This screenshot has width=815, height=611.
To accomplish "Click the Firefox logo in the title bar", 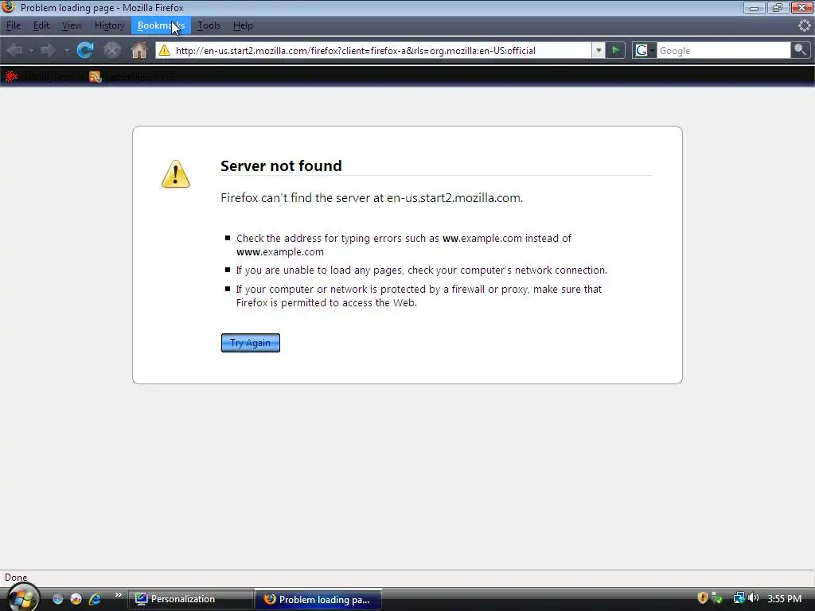I will point(8,6).
